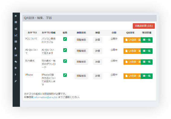Edit the iPhone category with pencil icon
The width and height of the screenshot is (171, 119).
click(65, 75)
